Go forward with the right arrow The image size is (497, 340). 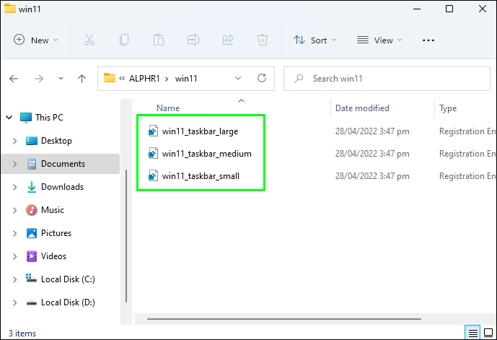point(39,79)
